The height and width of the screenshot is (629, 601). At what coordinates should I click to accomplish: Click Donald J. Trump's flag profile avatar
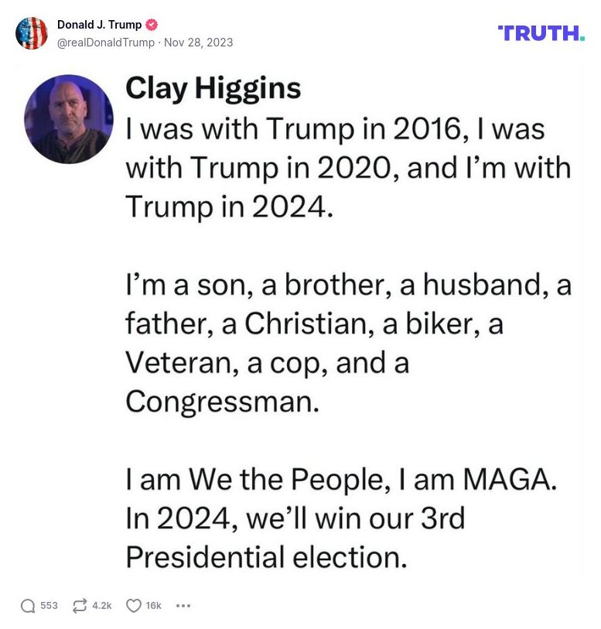[x=32, y=32]
